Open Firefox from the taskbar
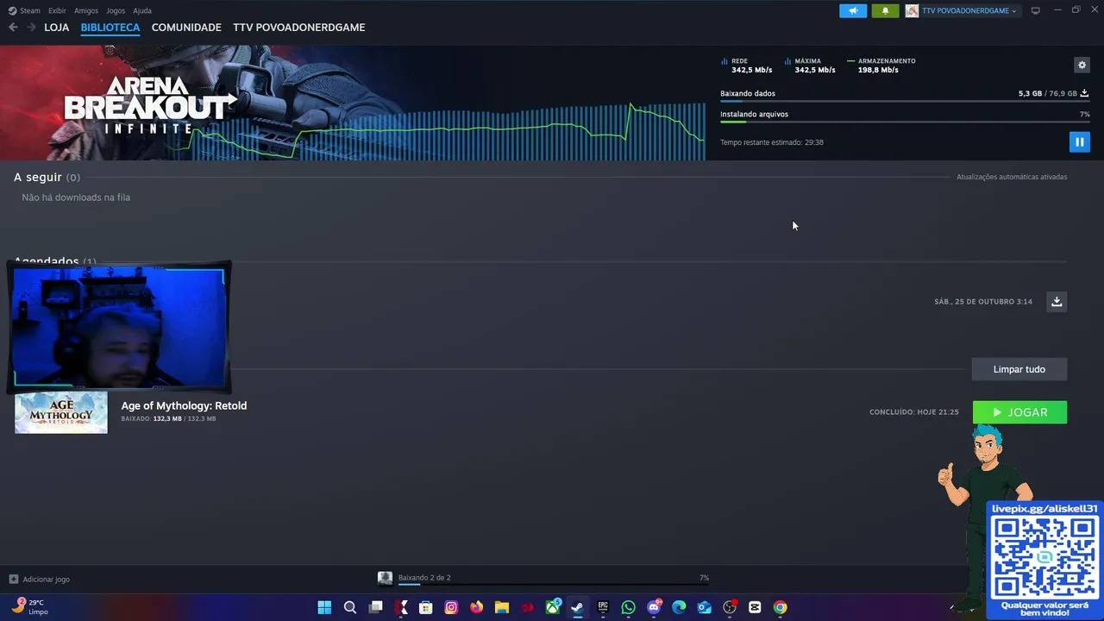The image size is (1104, 621). (477, 607)
